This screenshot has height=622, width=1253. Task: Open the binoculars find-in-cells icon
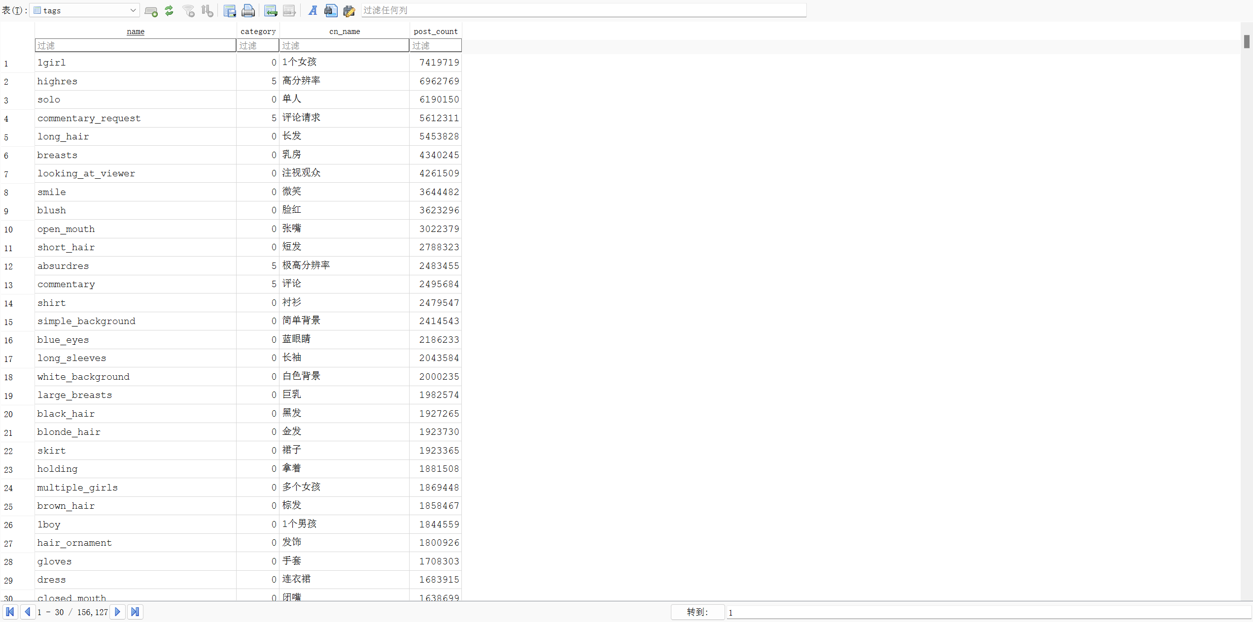click(330, 10)
